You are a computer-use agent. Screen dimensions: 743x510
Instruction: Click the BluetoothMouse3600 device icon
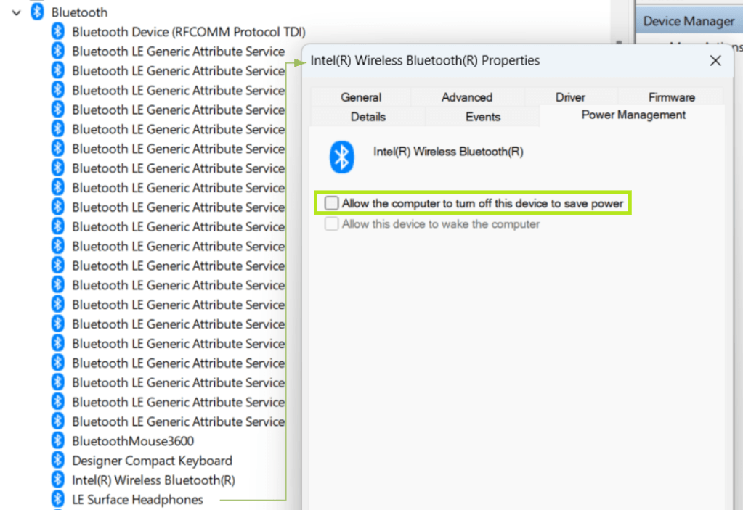click(58, 441)
